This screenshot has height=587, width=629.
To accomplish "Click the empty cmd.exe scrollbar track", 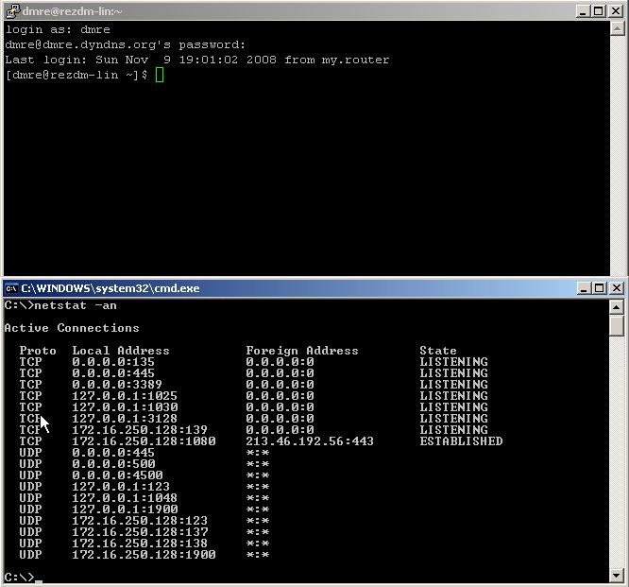I will (x=617, y=454).
